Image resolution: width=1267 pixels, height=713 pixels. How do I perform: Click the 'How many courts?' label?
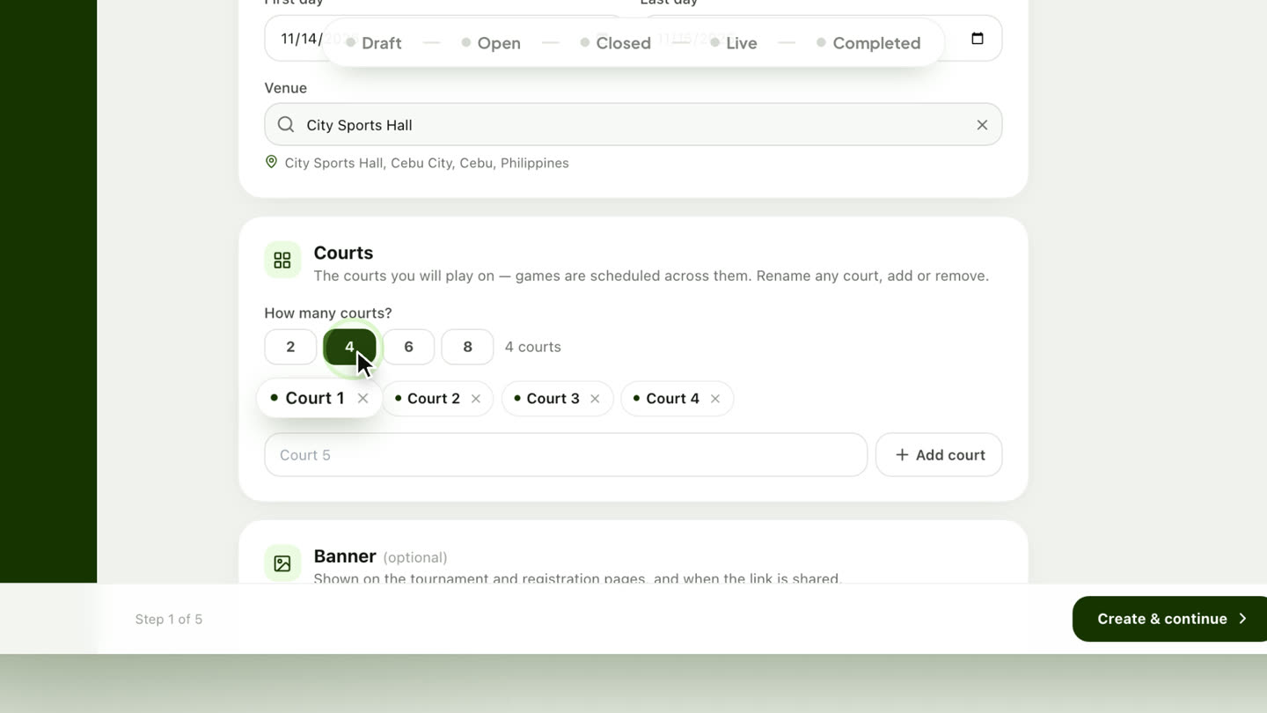[328, 312]
